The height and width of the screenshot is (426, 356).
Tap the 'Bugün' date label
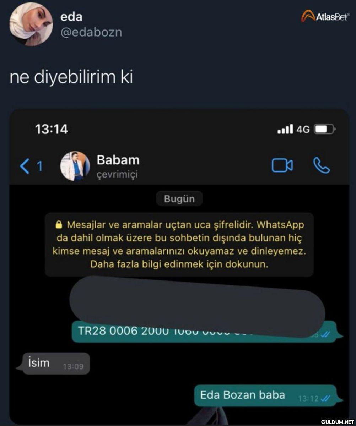[179, 199]
